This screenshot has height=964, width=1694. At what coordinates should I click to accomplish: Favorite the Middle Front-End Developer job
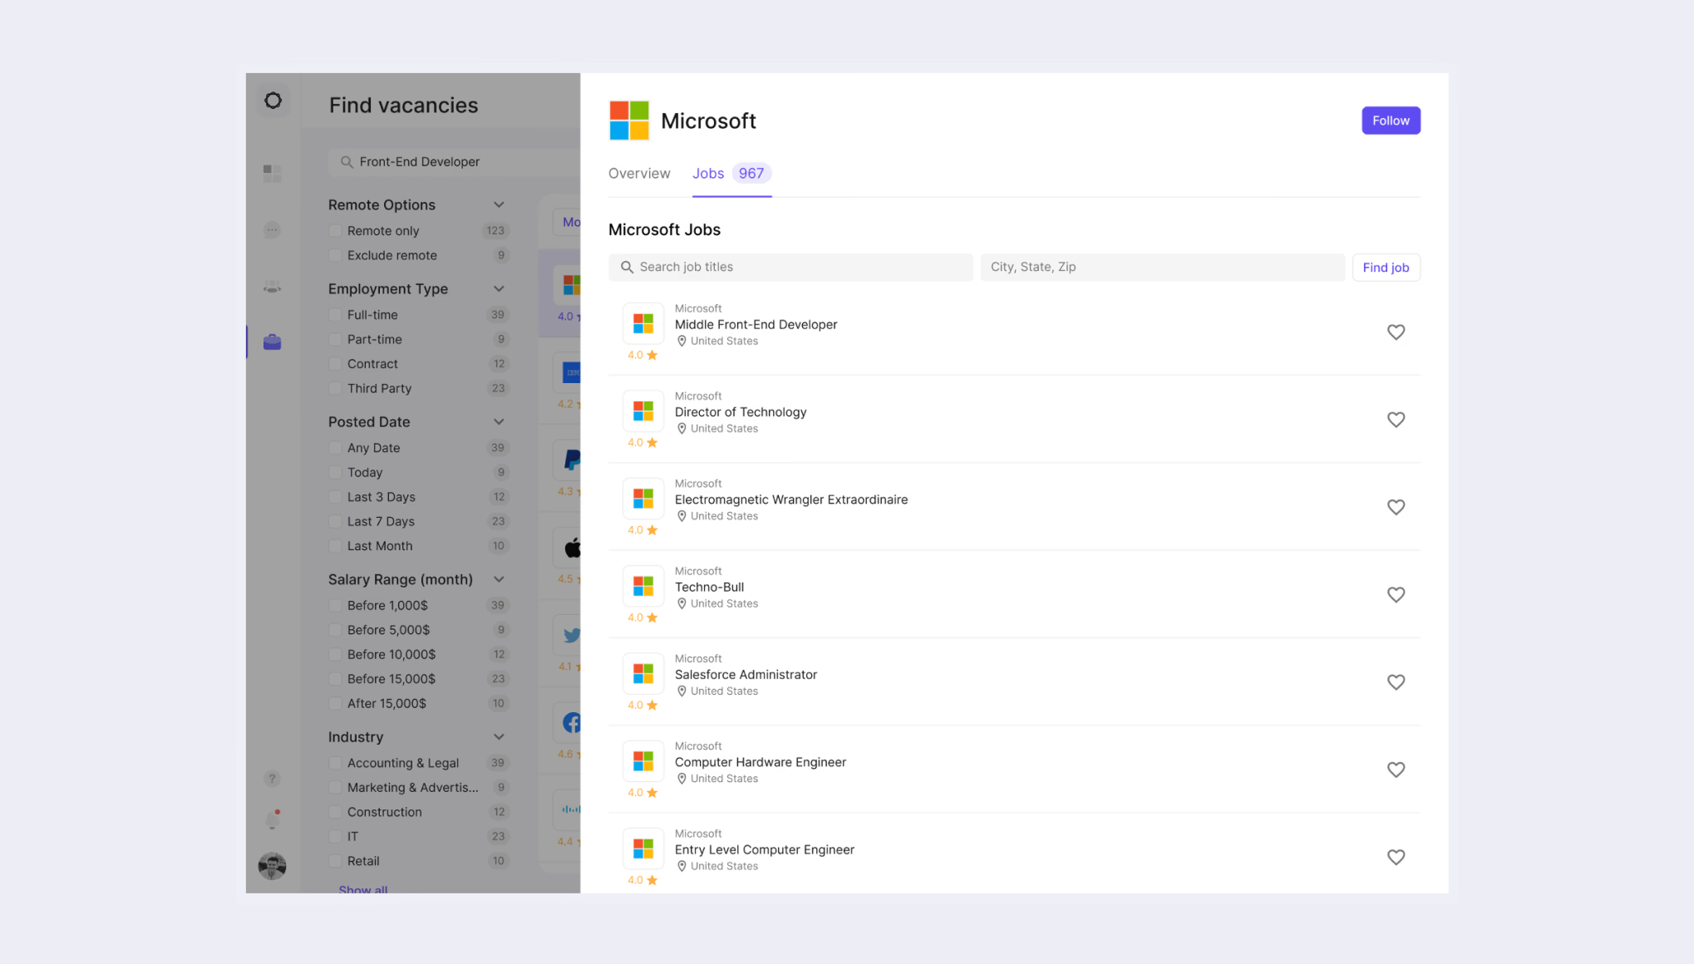(1396, 332)
